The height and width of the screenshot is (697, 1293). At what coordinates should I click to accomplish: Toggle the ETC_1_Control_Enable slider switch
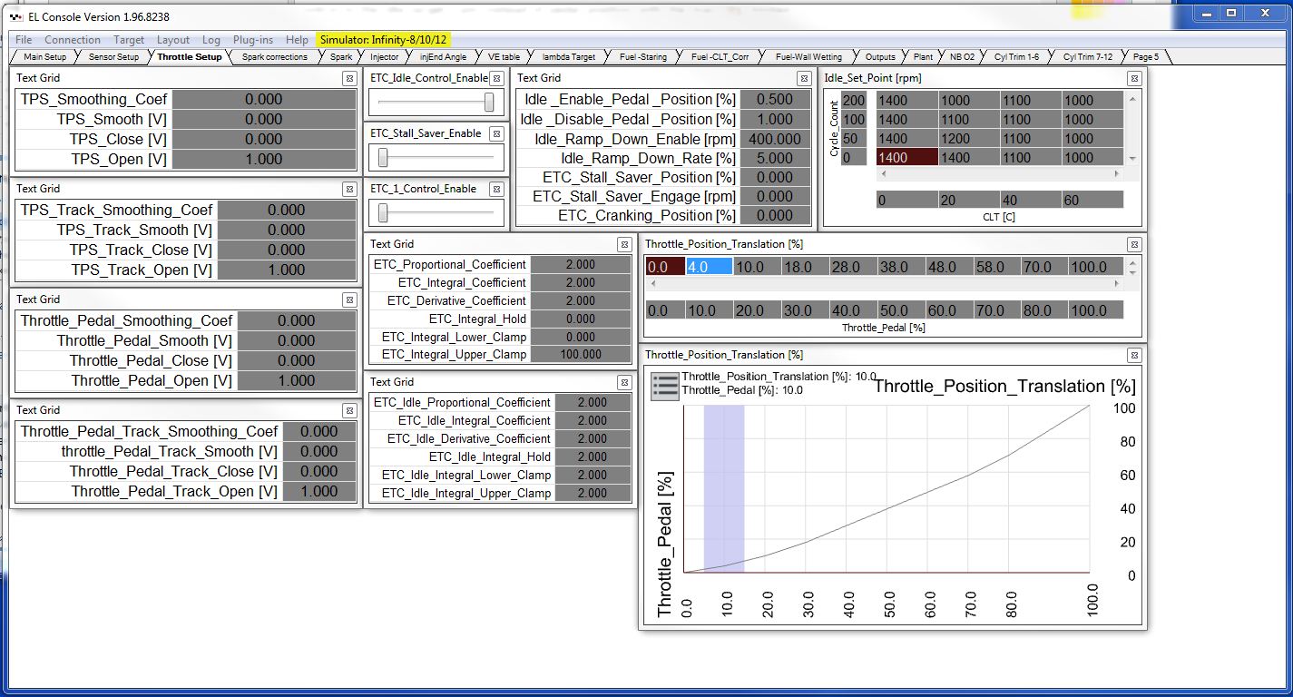383,213
